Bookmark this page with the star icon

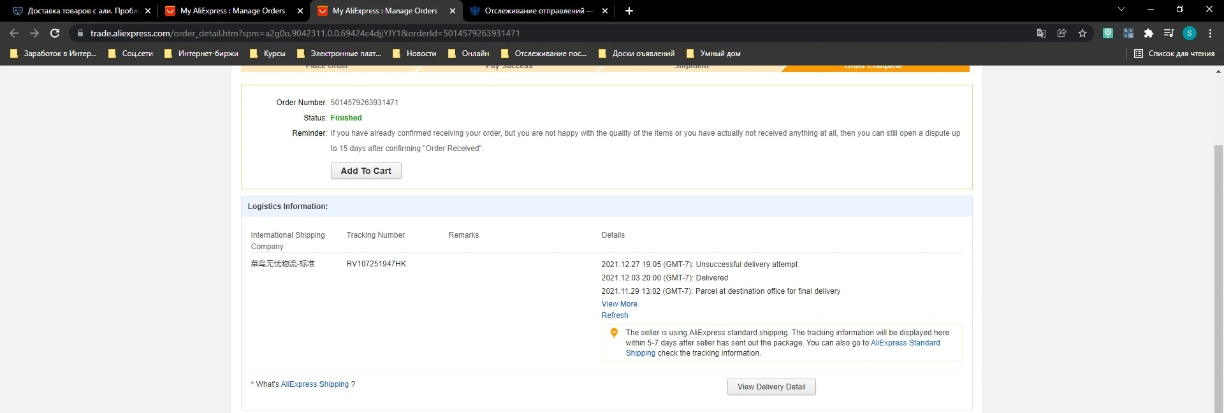(1082, 33)
